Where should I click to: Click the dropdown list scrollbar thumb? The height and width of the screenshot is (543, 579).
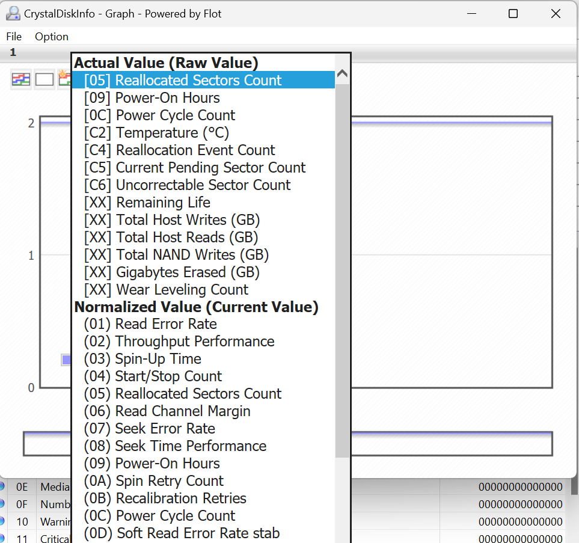pos(342,271)
